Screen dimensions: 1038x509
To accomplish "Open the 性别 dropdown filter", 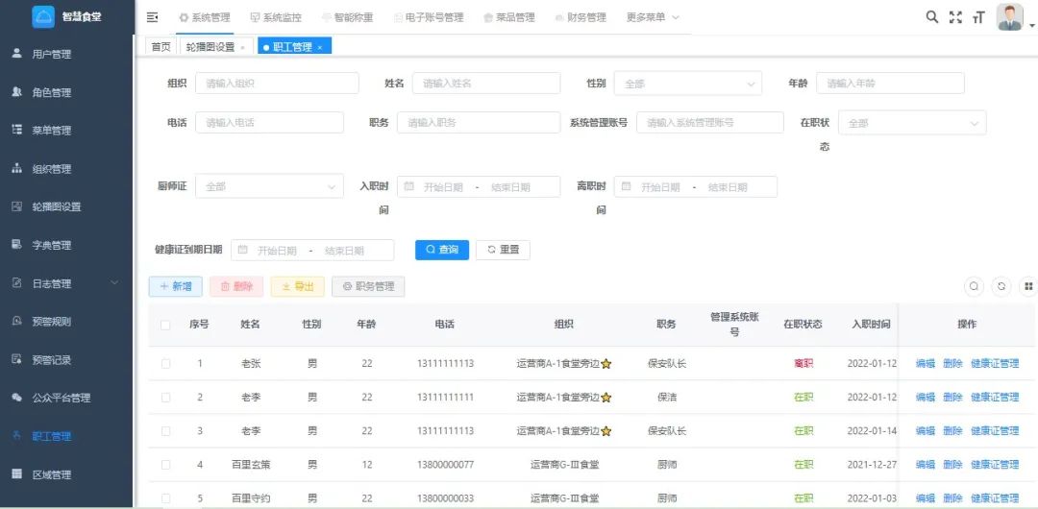I will tap(687, 84).
